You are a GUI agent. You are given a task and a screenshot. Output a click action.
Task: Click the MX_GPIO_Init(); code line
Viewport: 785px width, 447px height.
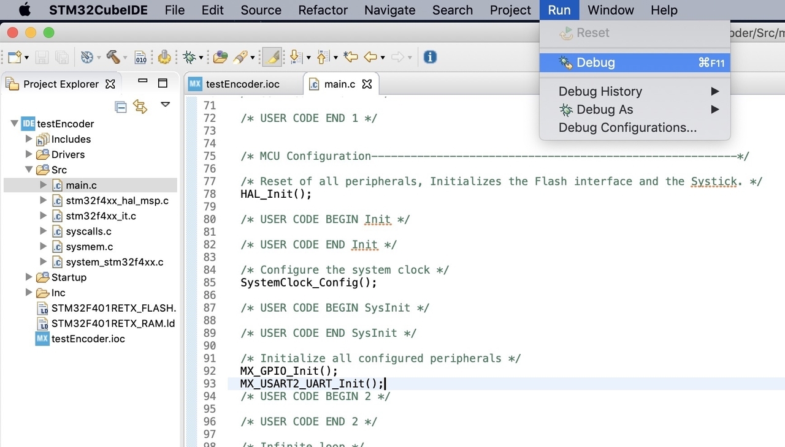point(289,371)
